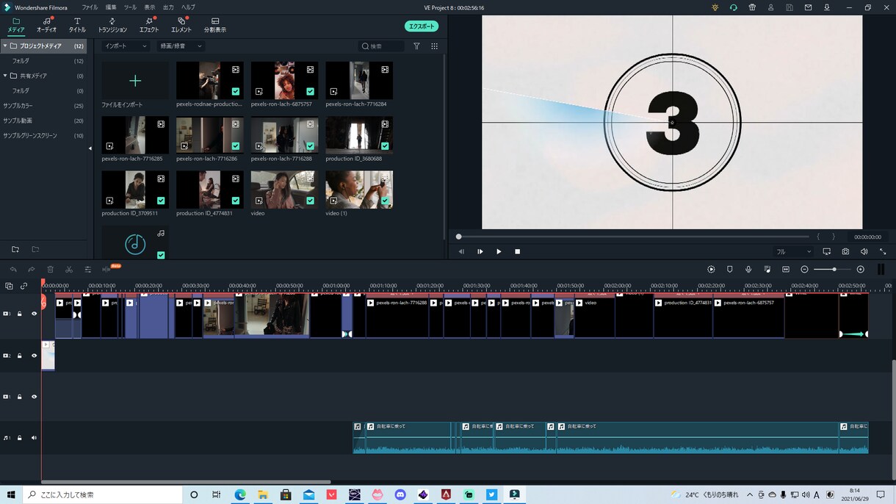Open the edit adjust sliders tool
Viewport: 896px width, 504px height.
pyautogui.click(x=87, y=270)
